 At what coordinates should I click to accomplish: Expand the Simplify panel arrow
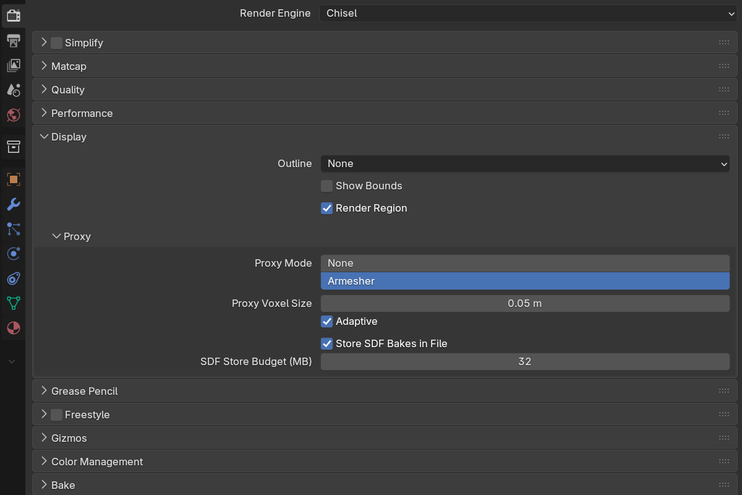44,43
